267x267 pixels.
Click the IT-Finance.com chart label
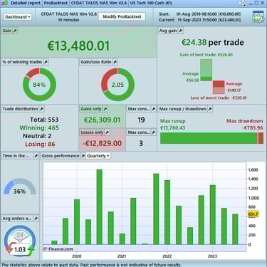click(58, 249)
